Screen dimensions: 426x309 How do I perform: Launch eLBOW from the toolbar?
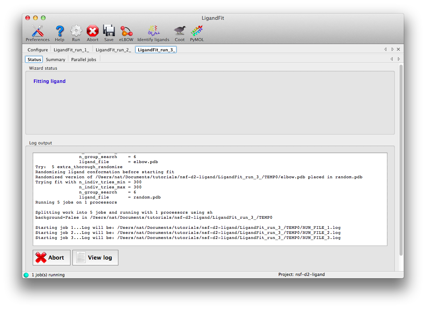coord(126,30)
